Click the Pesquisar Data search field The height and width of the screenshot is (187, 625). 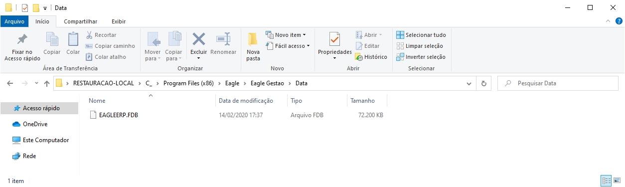(x=558, y=83)
